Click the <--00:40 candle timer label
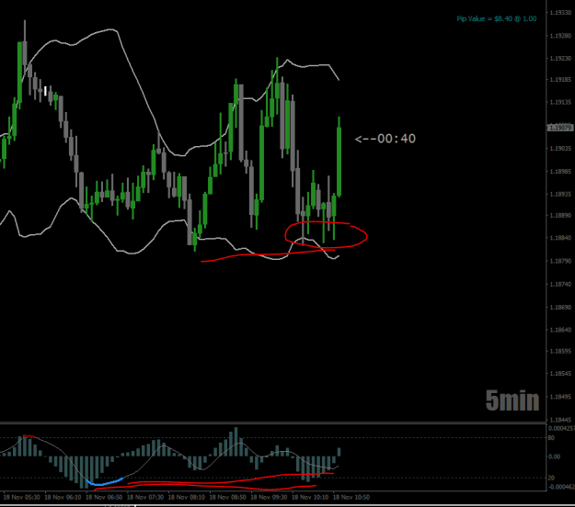The height and width of the screenshot is (507, 575). 385,139
